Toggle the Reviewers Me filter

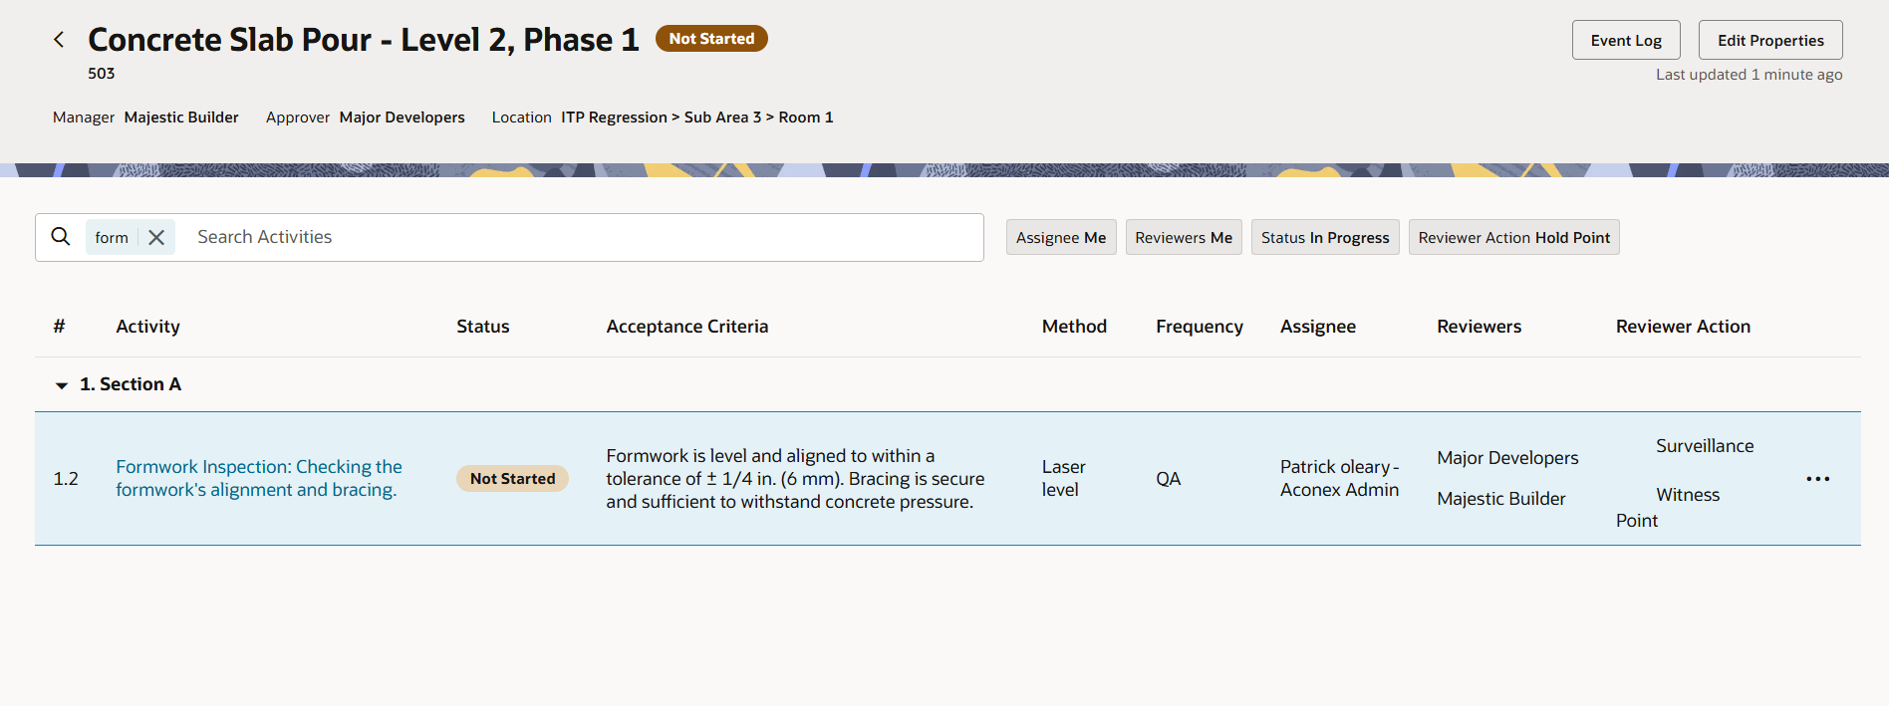(x=1183, y=237)
